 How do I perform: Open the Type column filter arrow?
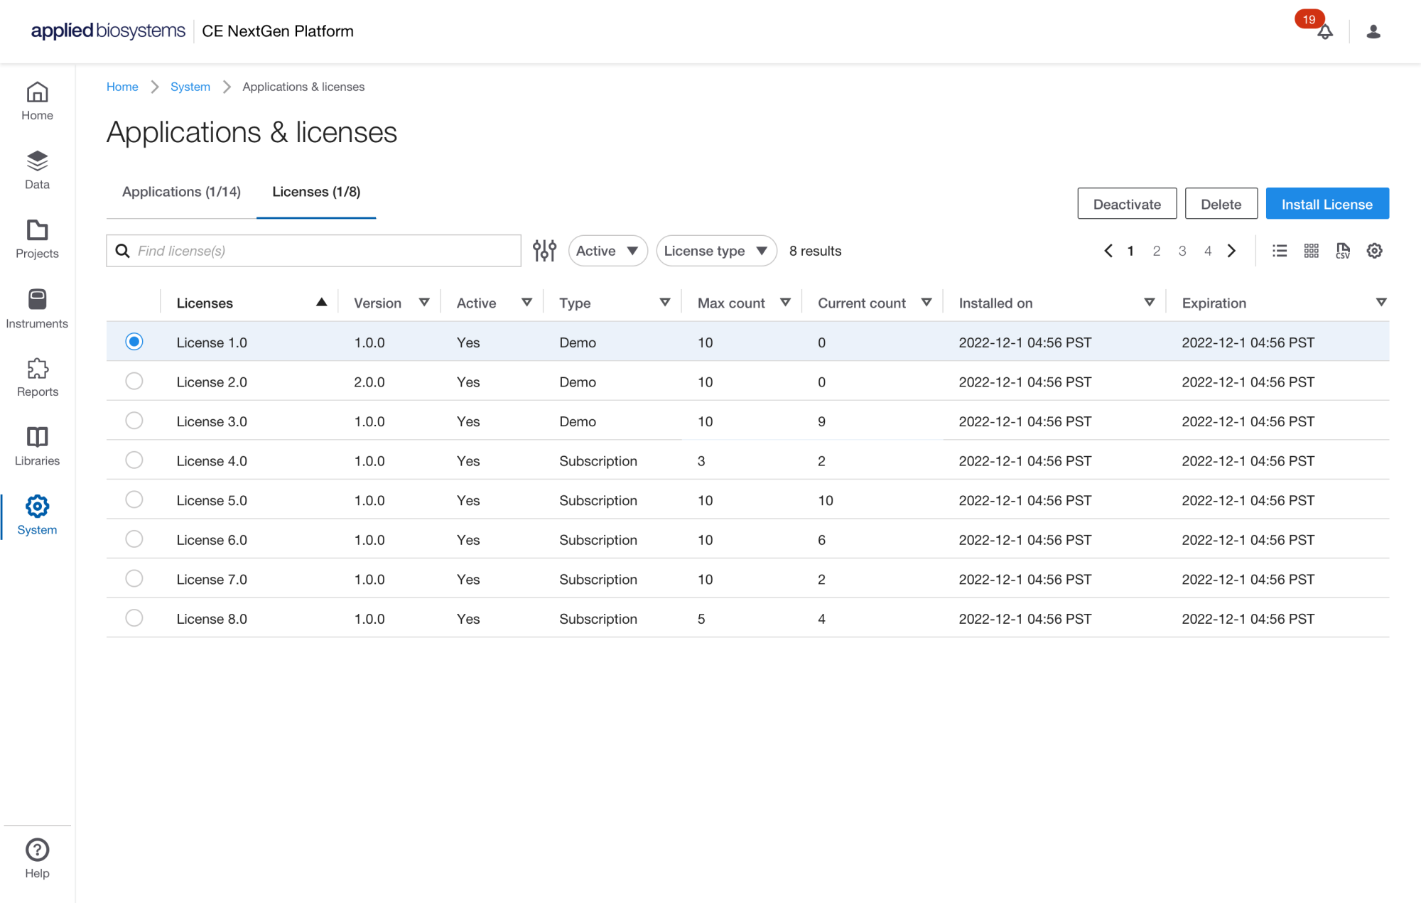point(664,303)
